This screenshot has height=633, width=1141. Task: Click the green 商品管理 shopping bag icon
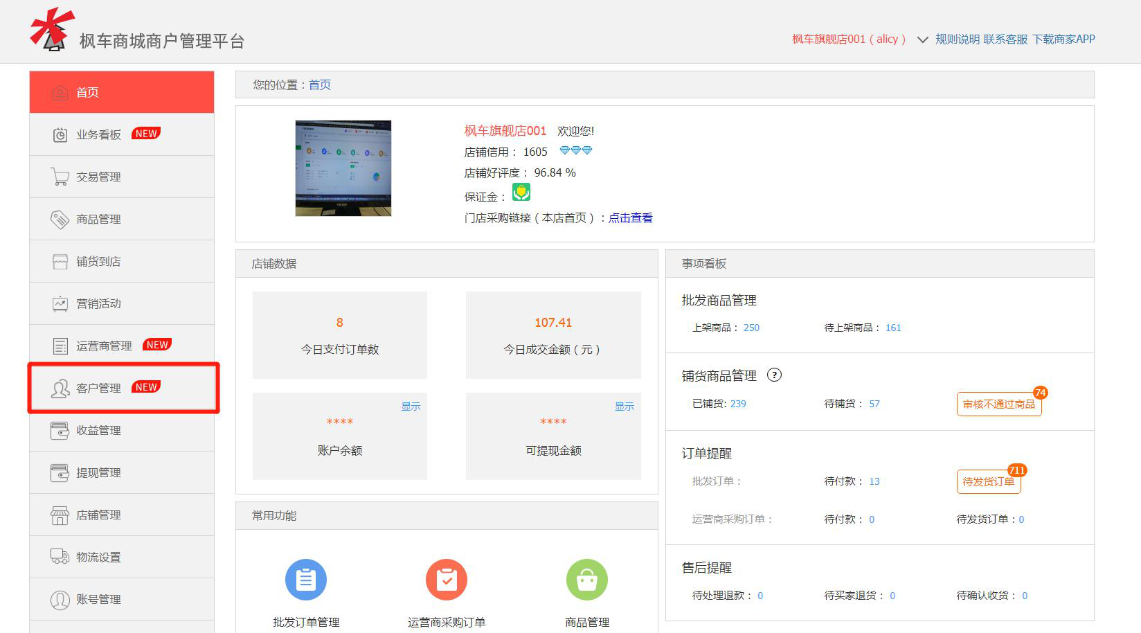[586, 580]
